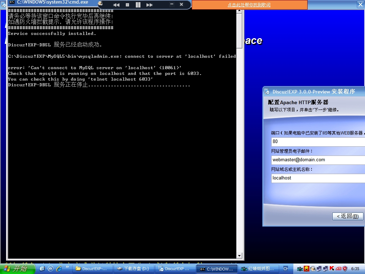Image resolution: width=365 pixels, height=274 pixels.
Task: Switch to 红蜻蜓抓图 taskbar button
Action: tap(258, 269)
